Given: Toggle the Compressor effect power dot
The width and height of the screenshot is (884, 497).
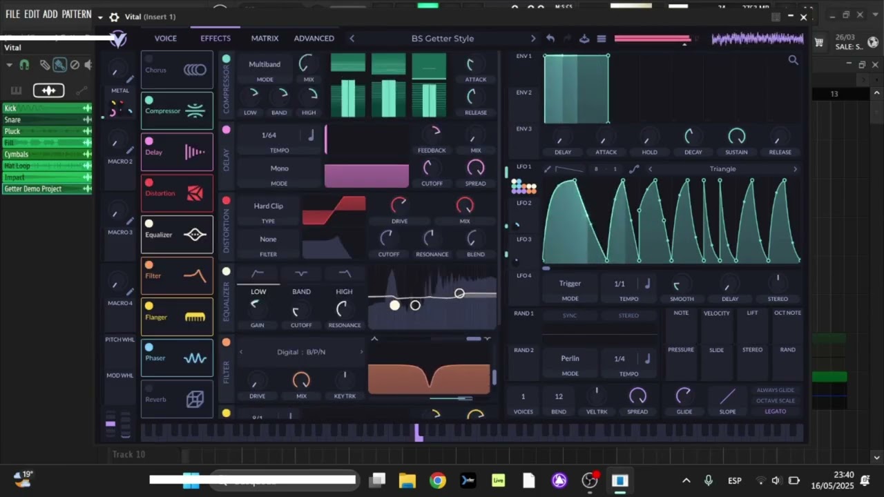Looking at the screenshot, I should click(x=149, y=100).
